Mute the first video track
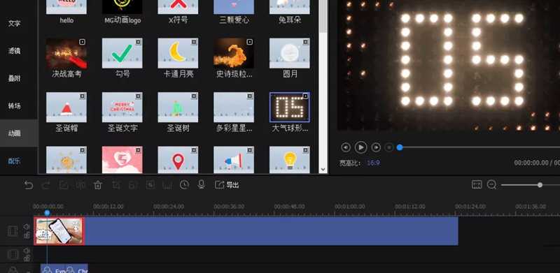 pyautogui.click(x=27, y=227)
